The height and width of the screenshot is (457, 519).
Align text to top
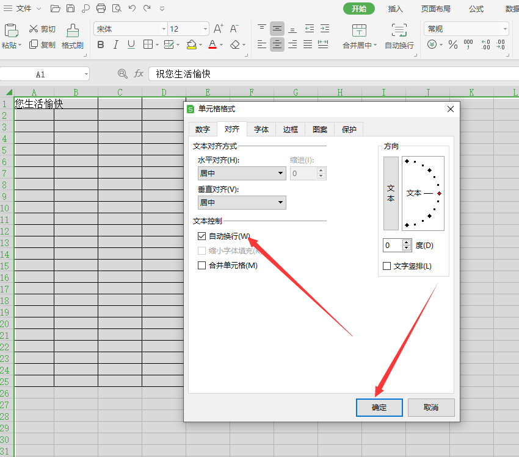click(262, 29)
